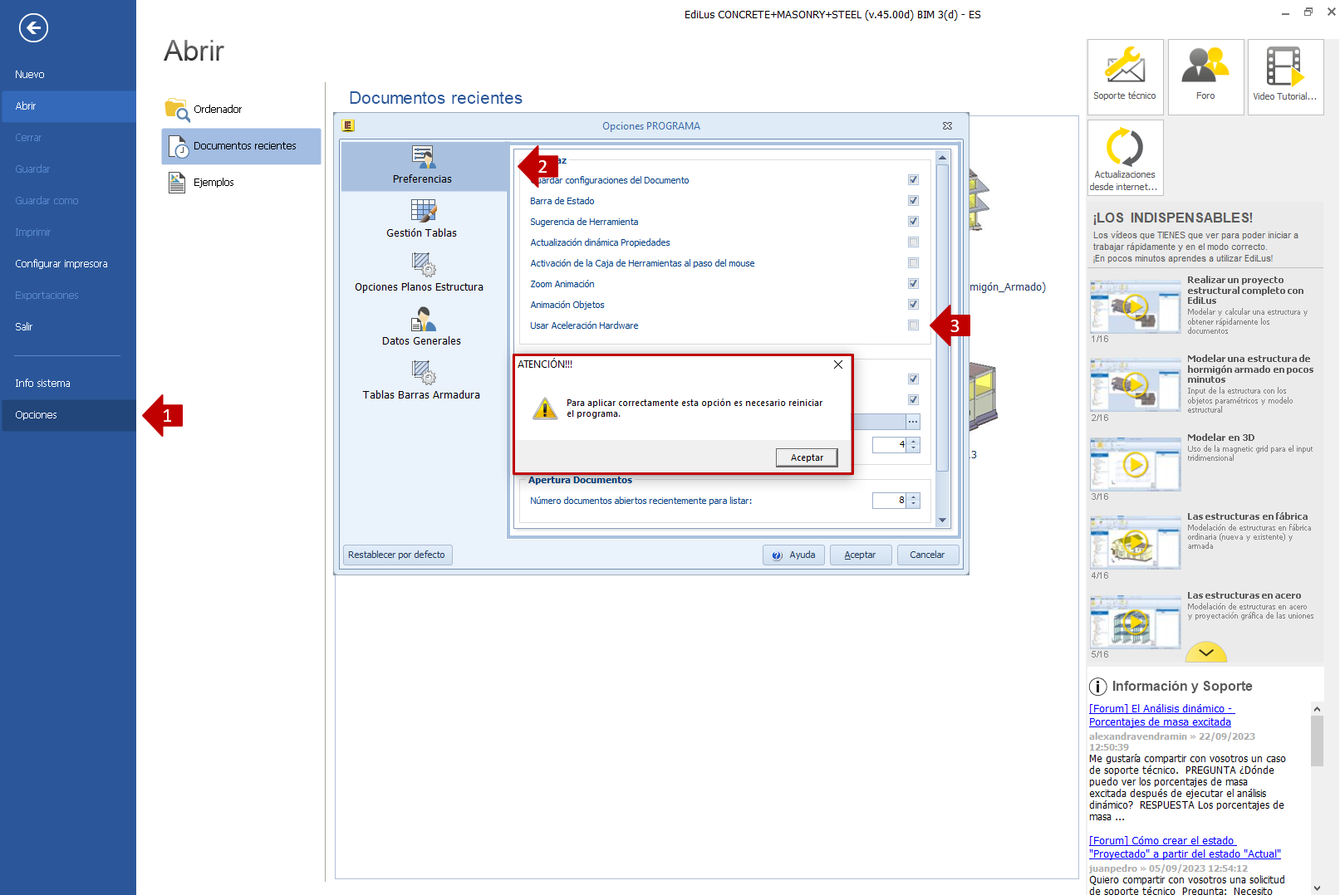Click the field showing value 4
Viewport: 1340px width, 895px height.
point(890,445)
